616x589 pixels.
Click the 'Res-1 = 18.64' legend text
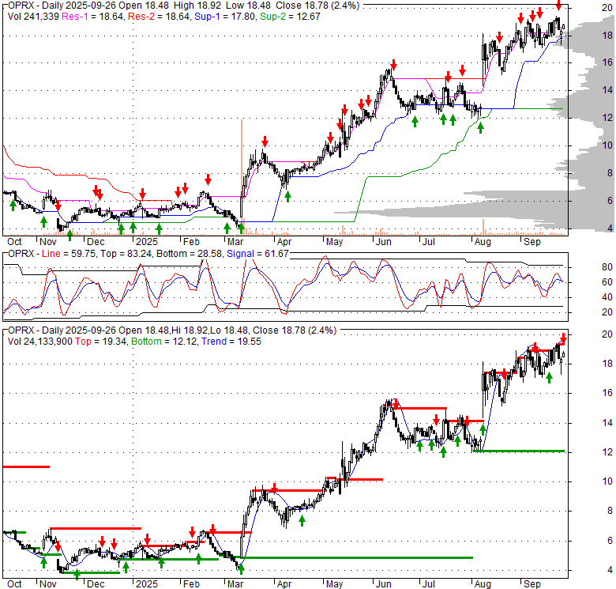92,17
